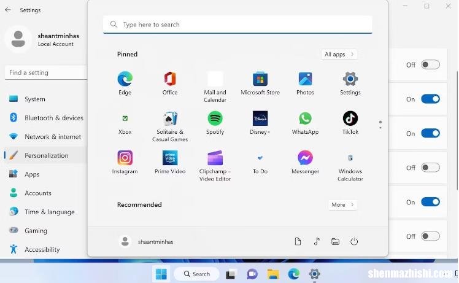The height and width of the screenshot is (283, 459).
Task: Go back using Settings back arrow
Action: click(x=8, y=10)
